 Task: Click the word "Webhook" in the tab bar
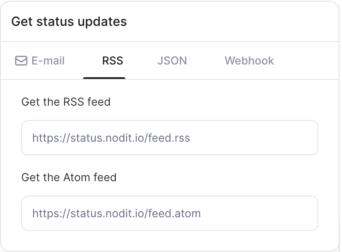click(249, 61)
